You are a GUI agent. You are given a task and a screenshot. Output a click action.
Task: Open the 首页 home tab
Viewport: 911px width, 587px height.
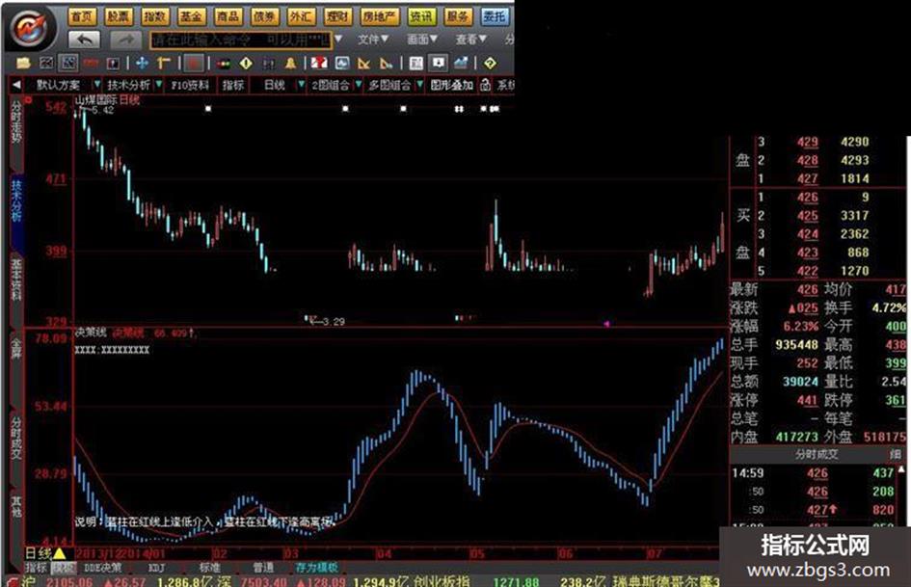[x=82, y=16]
